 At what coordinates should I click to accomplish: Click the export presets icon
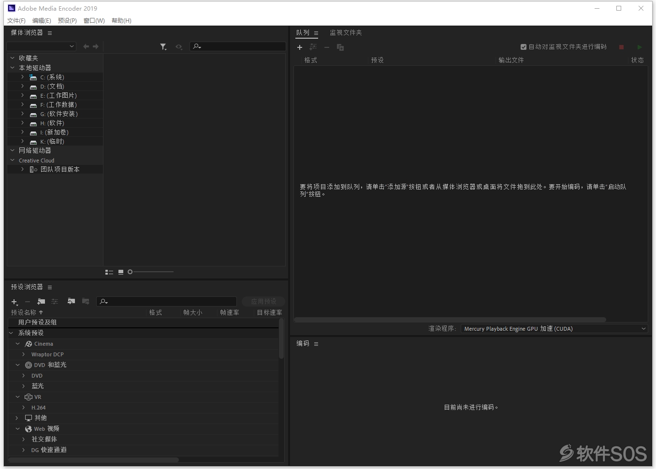(x=86, y=301)
